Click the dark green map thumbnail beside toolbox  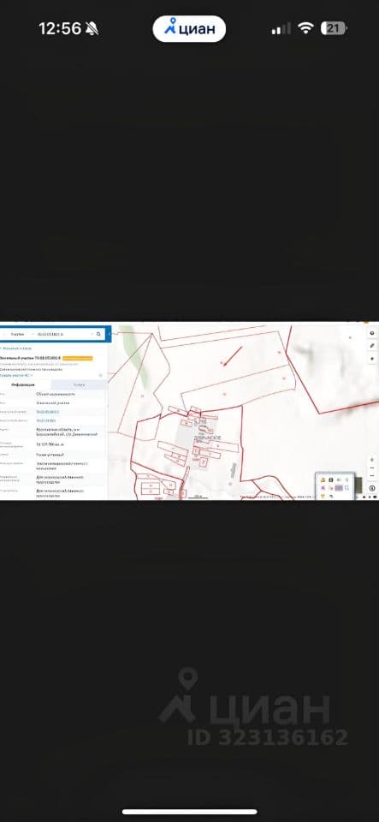pyautogui.click(x=358, y=485)
